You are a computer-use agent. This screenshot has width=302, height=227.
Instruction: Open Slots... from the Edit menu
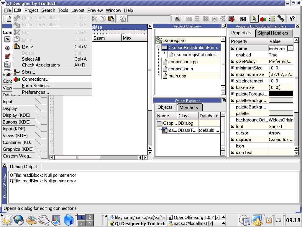(x=52, y=72)
